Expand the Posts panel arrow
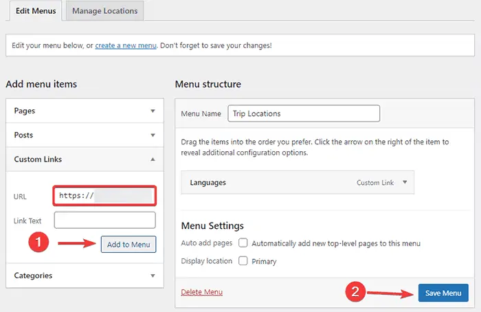 click(x=153, y=135)
